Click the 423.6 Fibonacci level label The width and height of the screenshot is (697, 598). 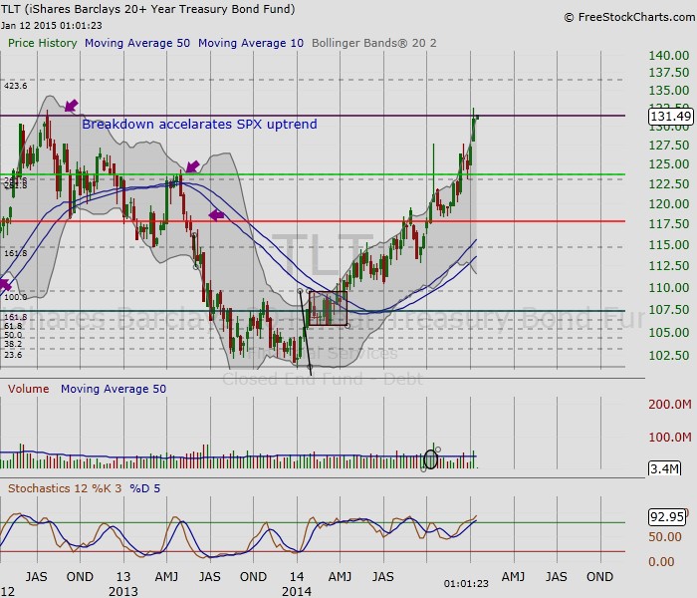pyautogui.click(x=16, y=86)
